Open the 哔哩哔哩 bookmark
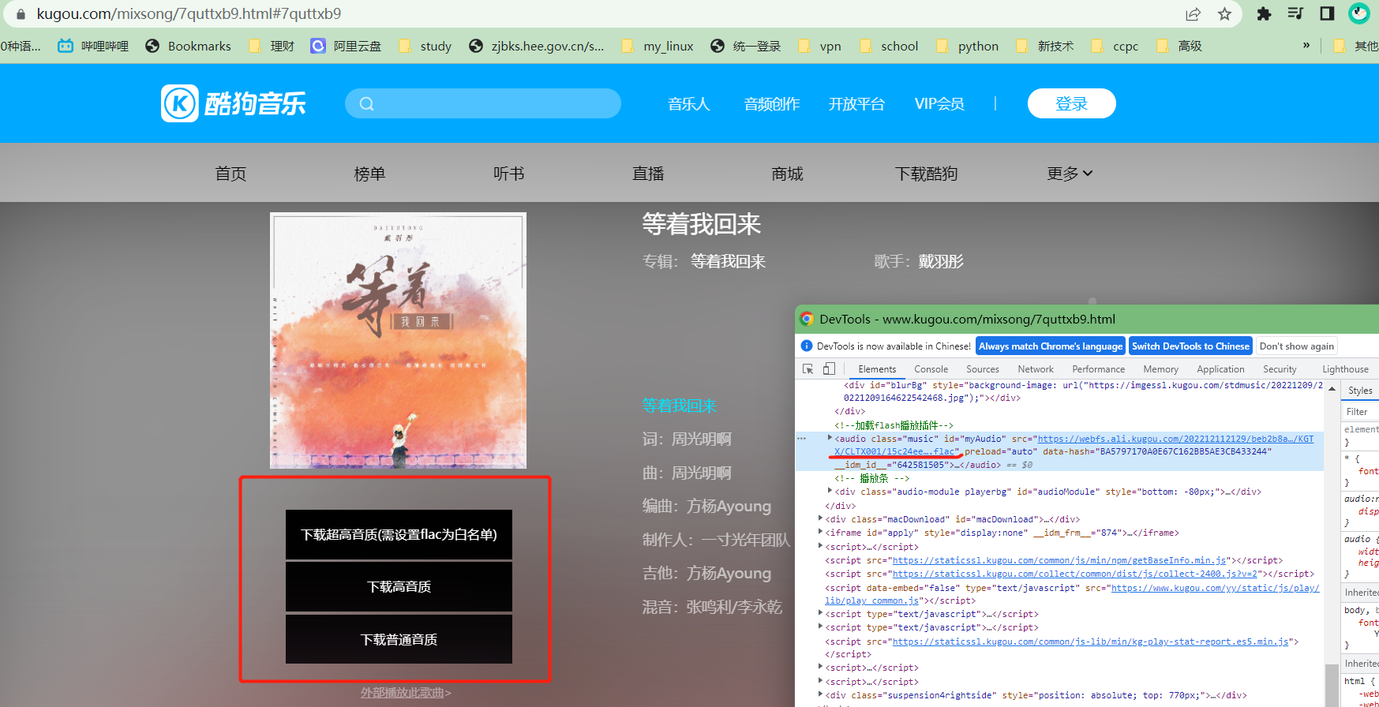The width and height of the screenshot is (1379, 707). point(93,46)
